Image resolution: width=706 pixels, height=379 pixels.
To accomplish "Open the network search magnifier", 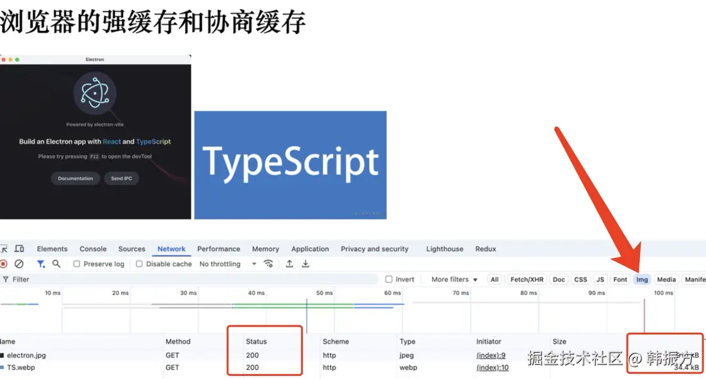I will 56,264.
